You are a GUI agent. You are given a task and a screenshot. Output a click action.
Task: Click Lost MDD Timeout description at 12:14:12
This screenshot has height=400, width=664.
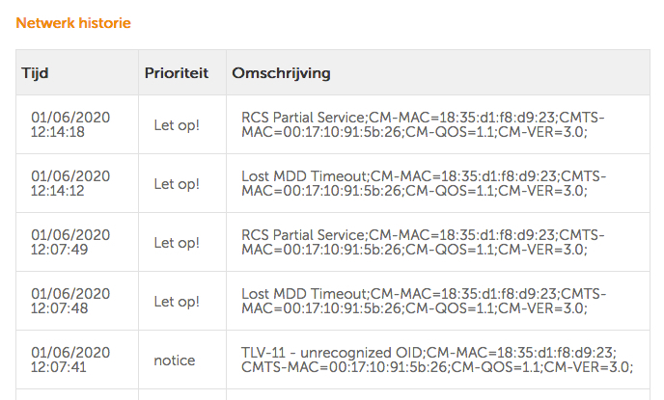pos(423,184)
